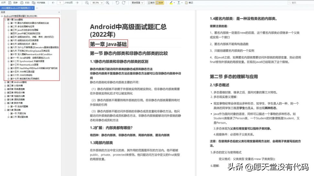Go to next page with right arrow
Image resolution: width=314 pixels, height=176 pixels.
click(x=77, y=3)
